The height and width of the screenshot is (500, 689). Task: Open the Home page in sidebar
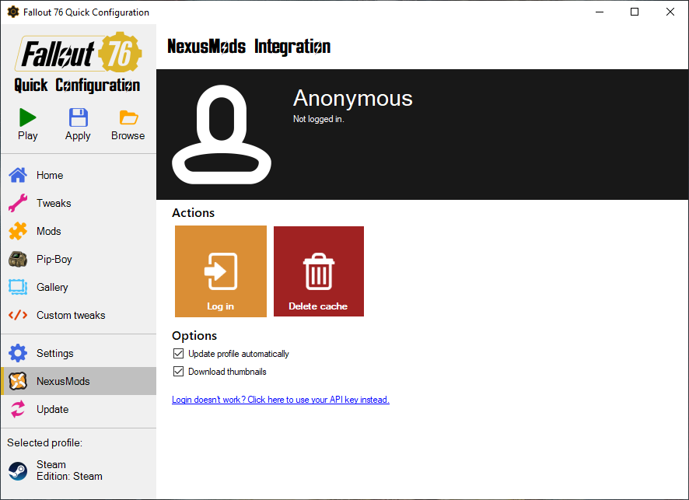tap(79, 175)
